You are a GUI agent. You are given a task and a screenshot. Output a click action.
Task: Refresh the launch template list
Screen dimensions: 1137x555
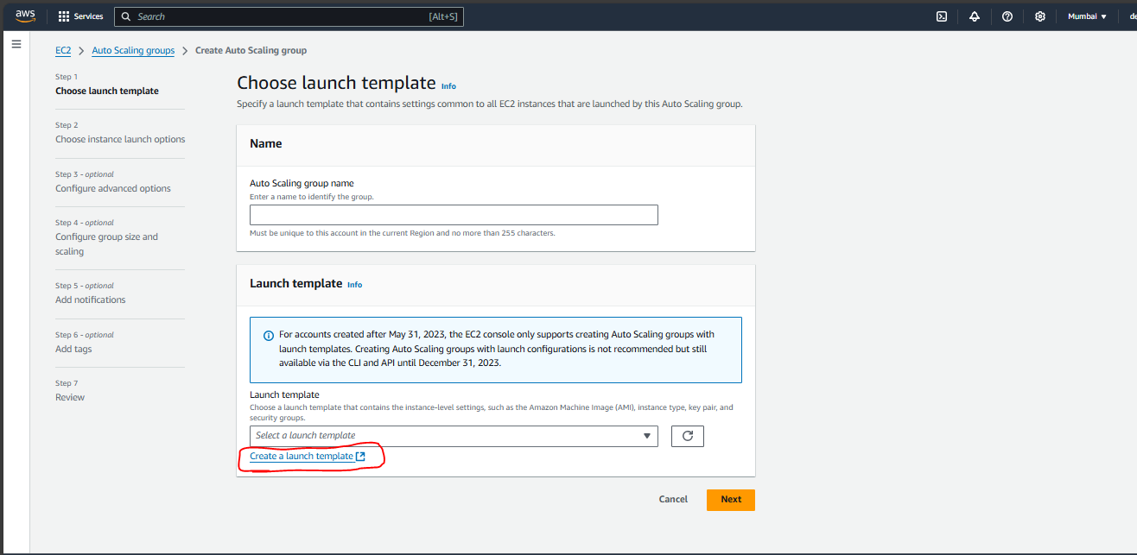tap(688, 436)
